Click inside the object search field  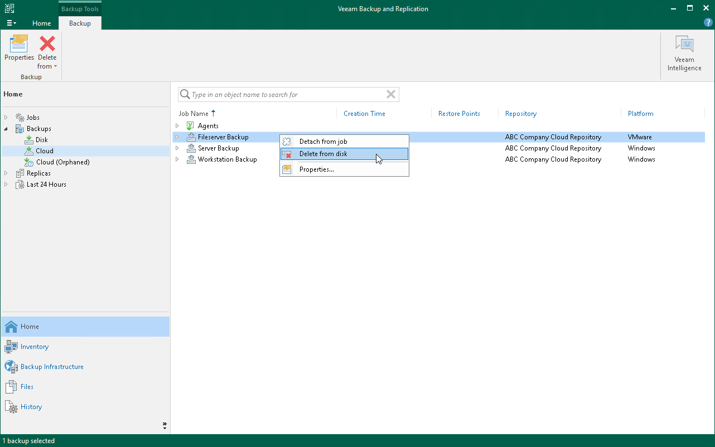279,94
